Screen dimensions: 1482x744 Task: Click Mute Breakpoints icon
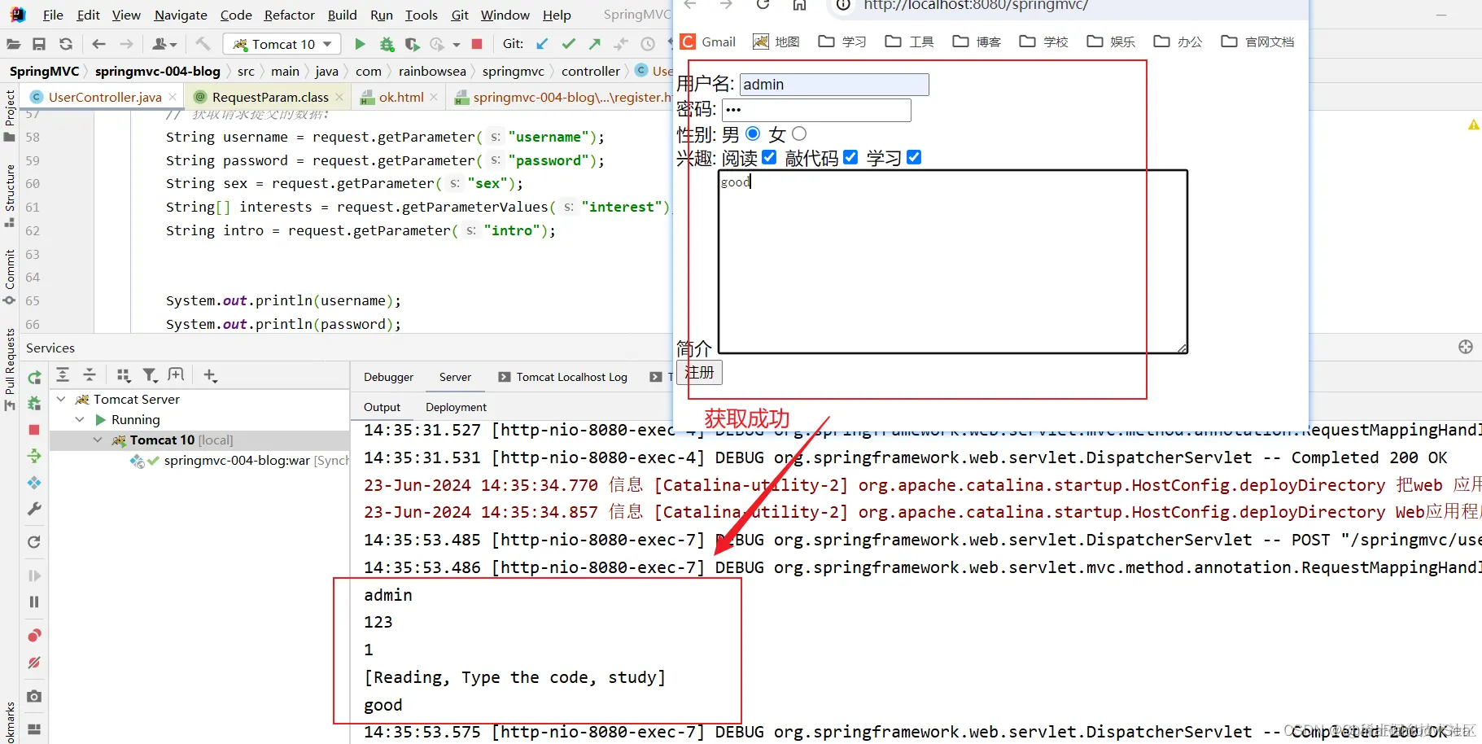coord(34,663)
